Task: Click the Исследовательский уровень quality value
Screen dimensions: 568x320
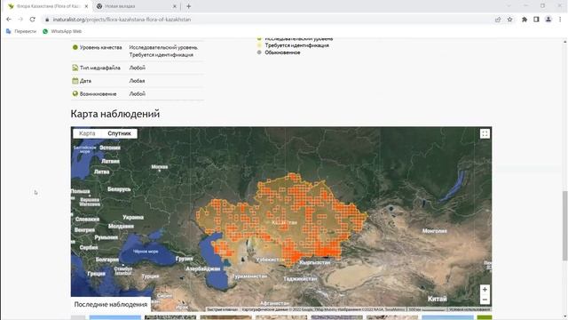Action: click(x=163, y=47)
